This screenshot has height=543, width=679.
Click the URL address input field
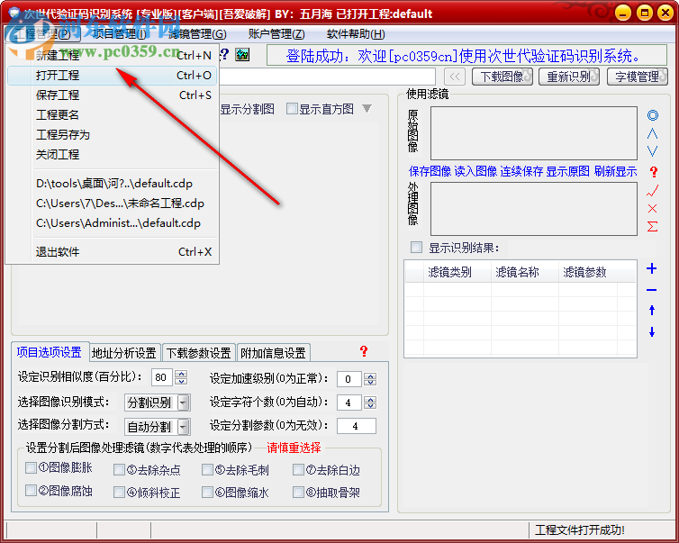(x=327, y=77)
